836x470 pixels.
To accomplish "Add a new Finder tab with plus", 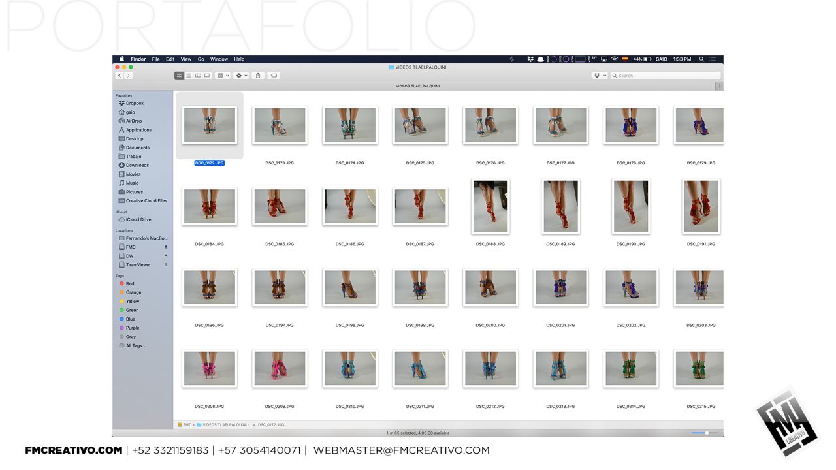I will tap(719, 86).
